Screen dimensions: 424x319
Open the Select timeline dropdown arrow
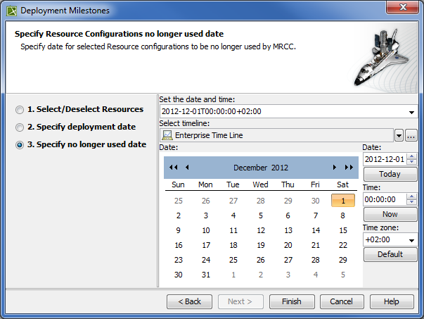[399, 135]
